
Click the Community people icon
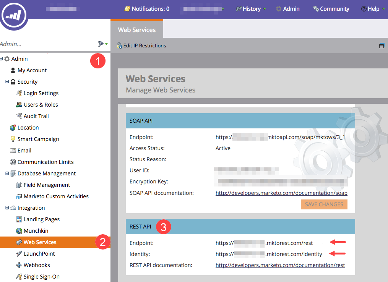coord(316,9)
